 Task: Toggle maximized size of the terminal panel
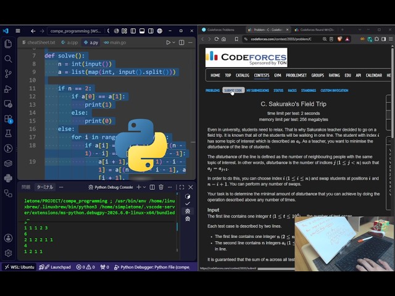pos(181,187)
